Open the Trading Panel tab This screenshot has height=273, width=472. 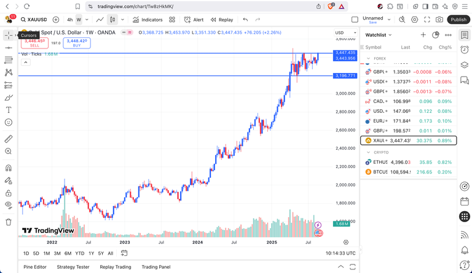coord(156,267)
